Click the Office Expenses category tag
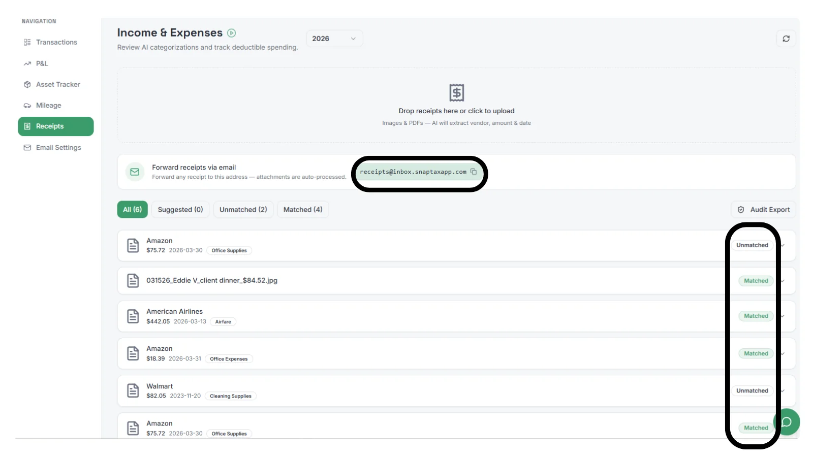Viewport: 813px width, 457px height. [229, 359]
